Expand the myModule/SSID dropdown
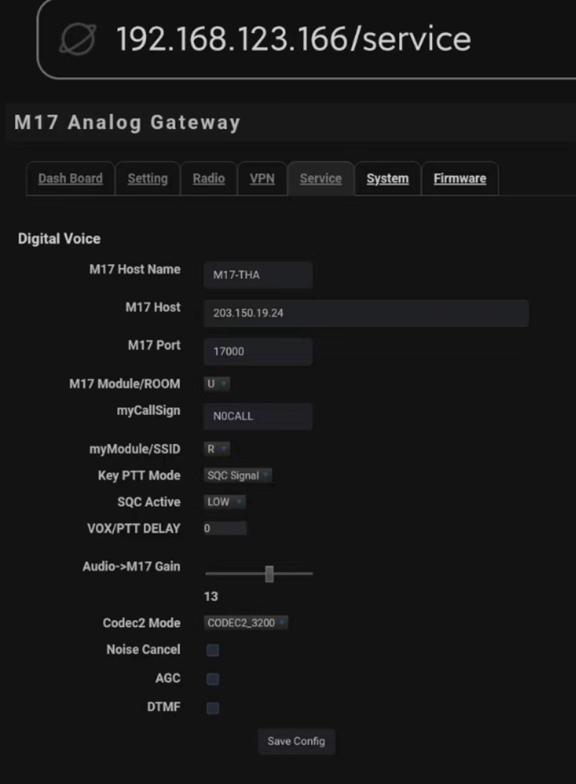Image resolution: width=576 pixels, height=784 pixels. (217, 449)
